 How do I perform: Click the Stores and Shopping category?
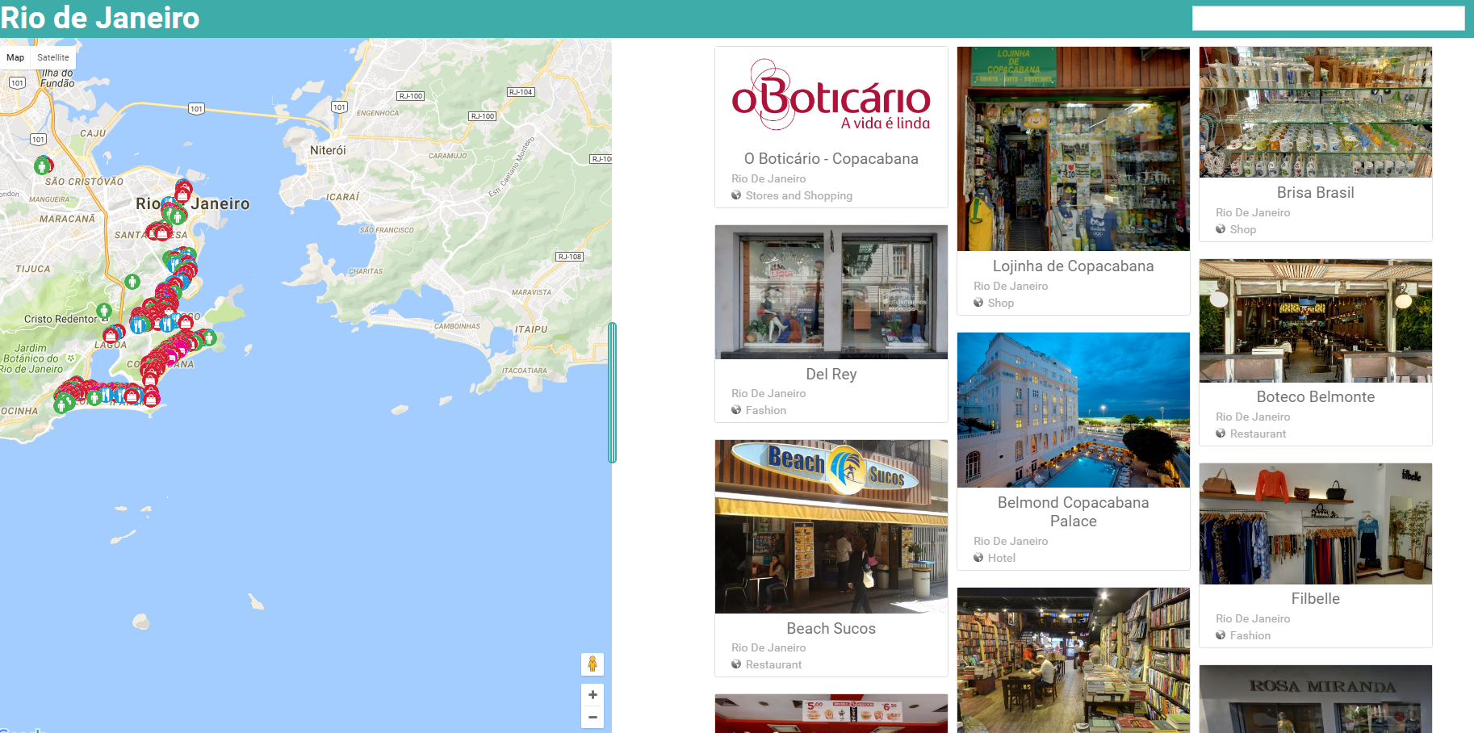[x=799, y=195]
